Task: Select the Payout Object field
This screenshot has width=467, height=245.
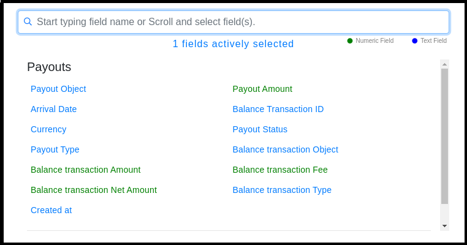Action: pos(58,89)
